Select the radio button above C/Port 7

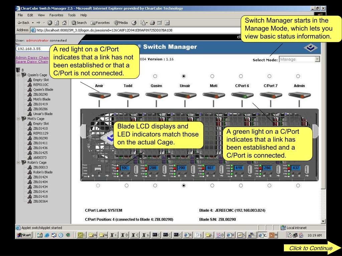(x=270, y=76)
